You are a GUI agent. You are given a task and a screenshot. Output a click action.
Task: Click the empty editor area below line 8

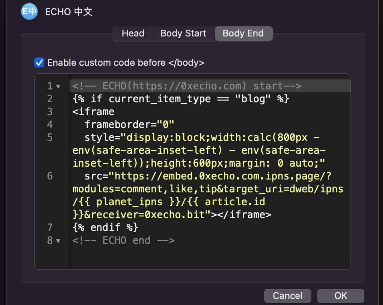tap(210, 258)
